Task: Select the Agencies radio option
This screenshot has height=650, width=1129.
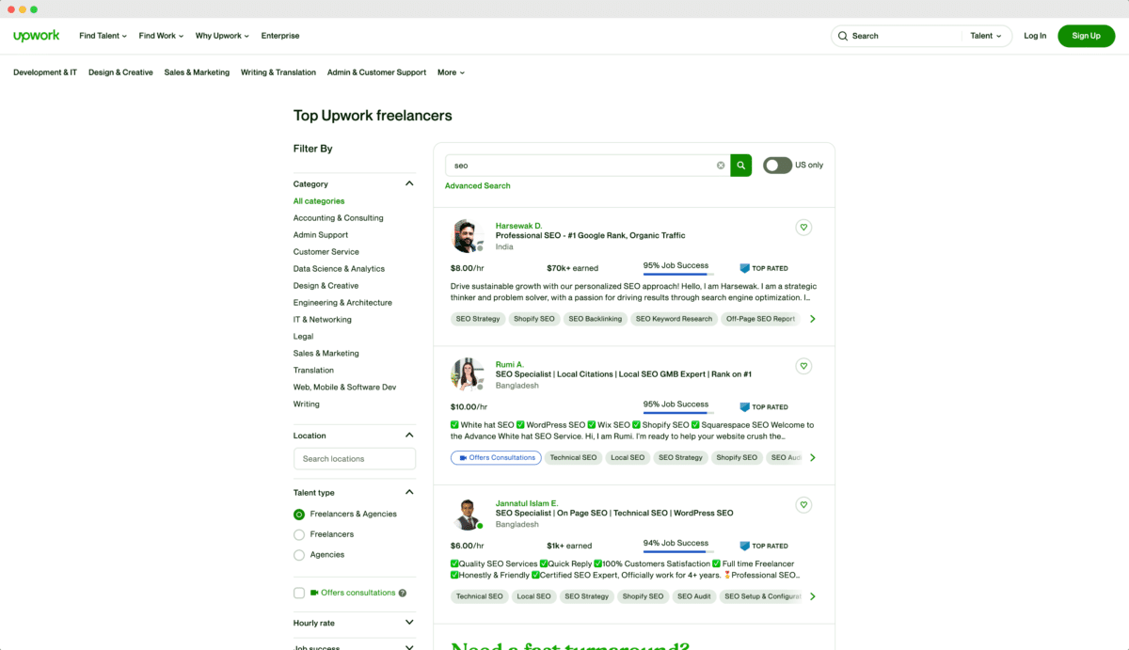Action: tap(299, 555)
